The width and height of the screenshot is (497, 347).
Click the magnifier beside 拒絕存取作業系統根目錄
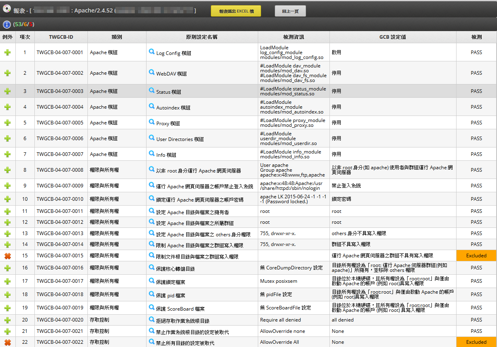(152, 320)
